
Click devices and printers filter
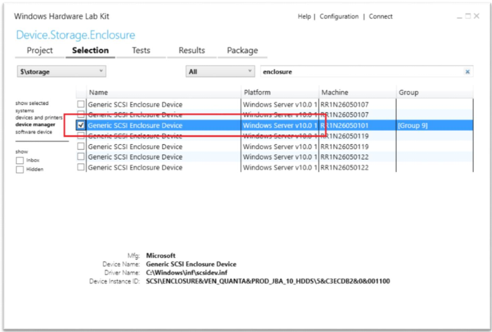tap(39, 117)
